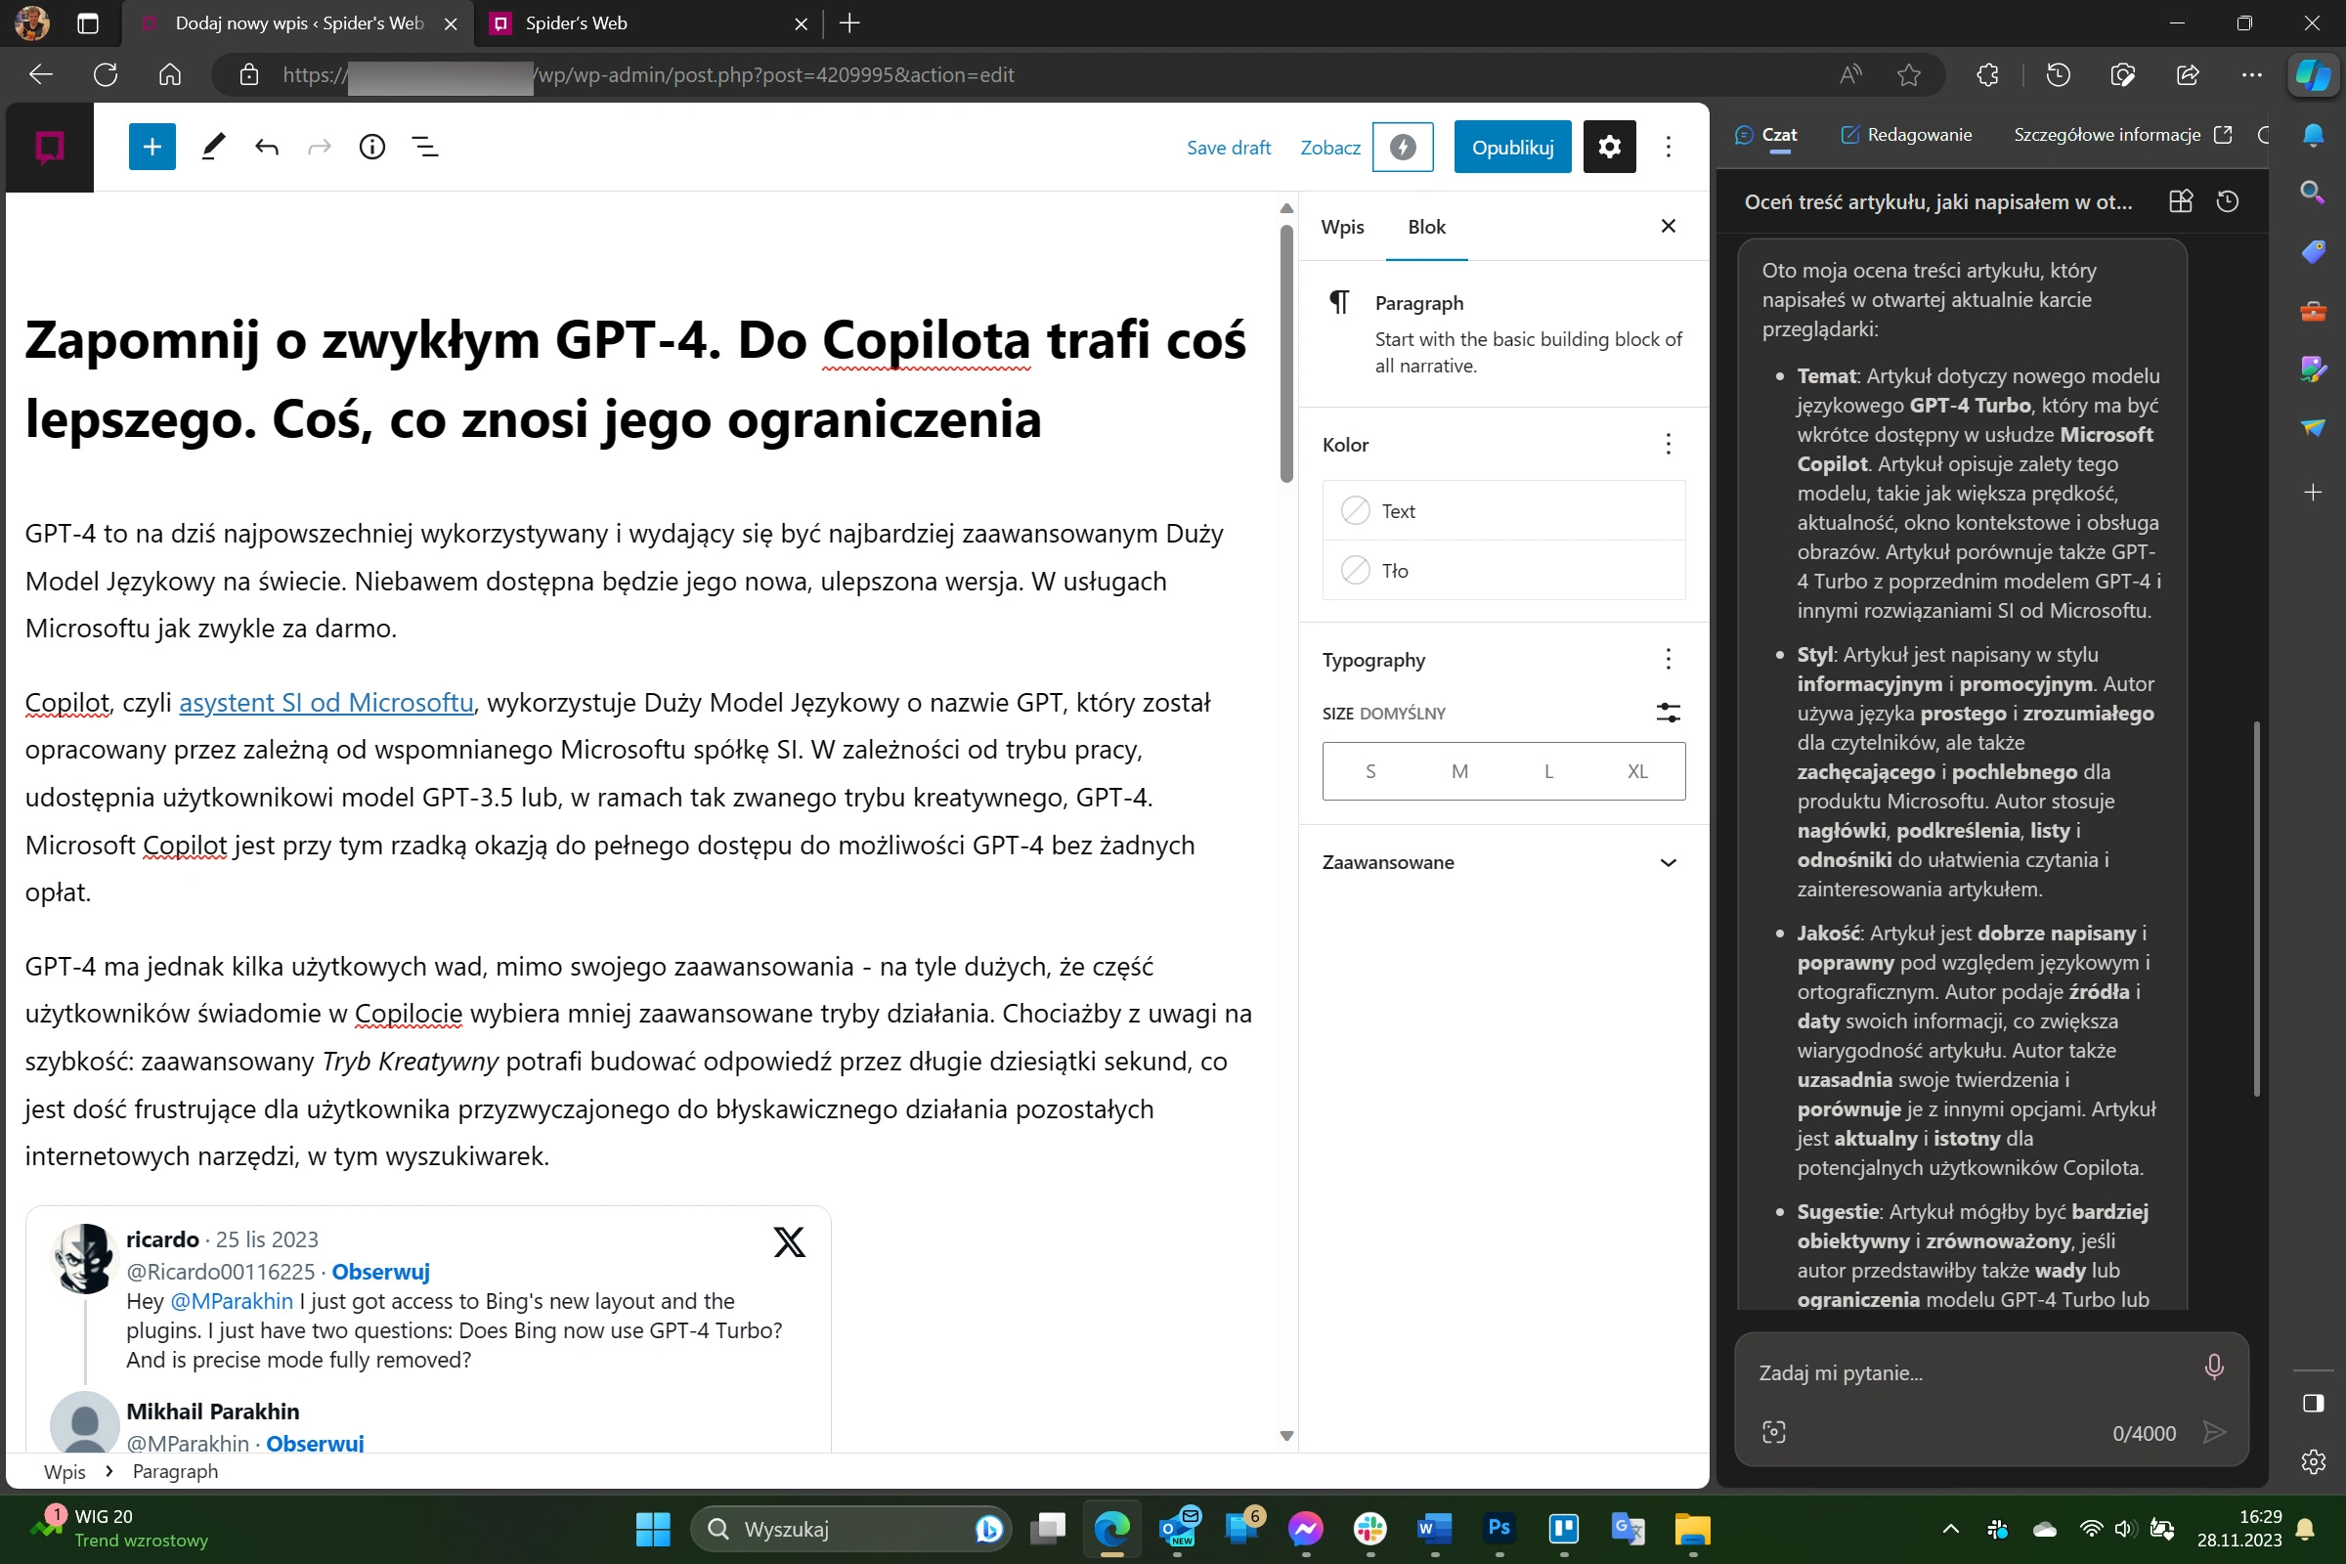Click the Spider's Web logo in editor
The image size is (2346, 1564).
coord(50,147)
